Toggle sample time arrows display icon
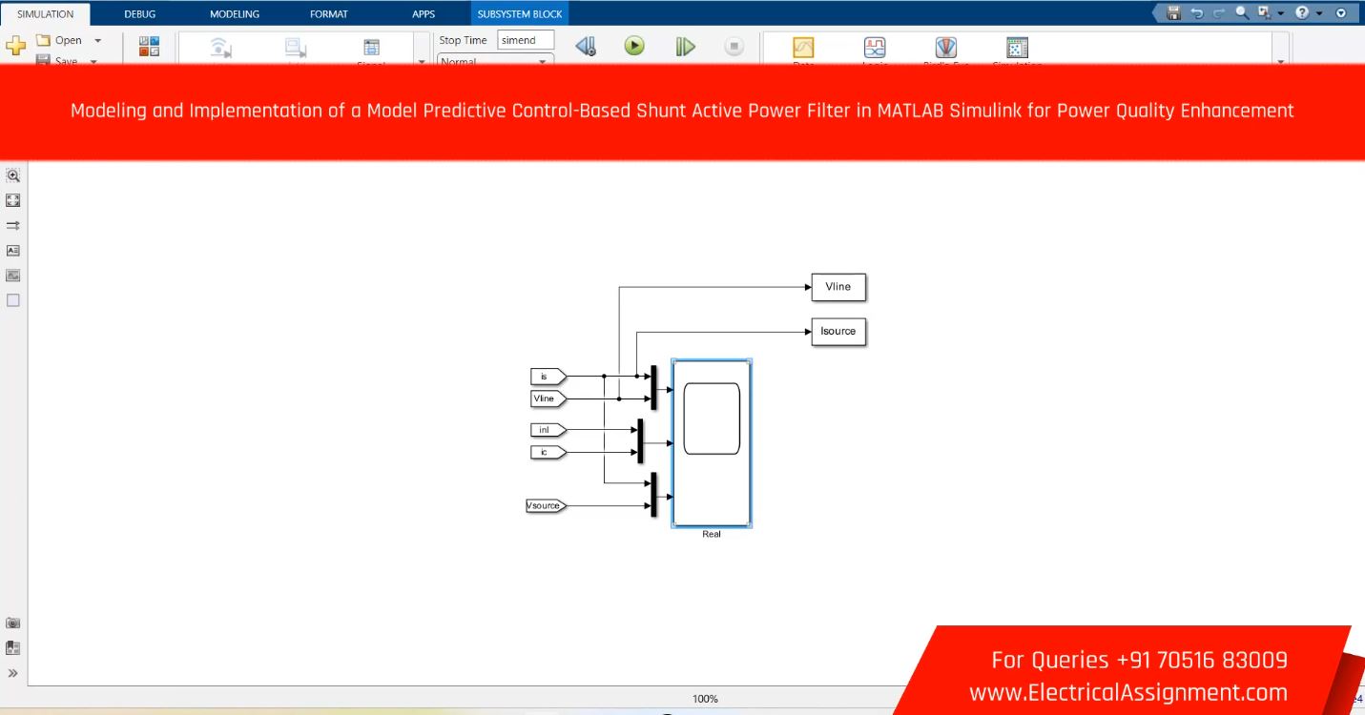 point(13,226)
